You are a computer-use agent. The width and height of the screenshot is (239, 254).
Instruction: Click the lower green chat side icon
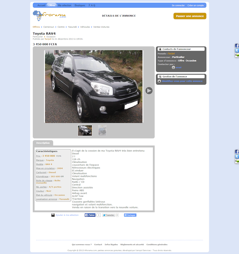(237, 161)
